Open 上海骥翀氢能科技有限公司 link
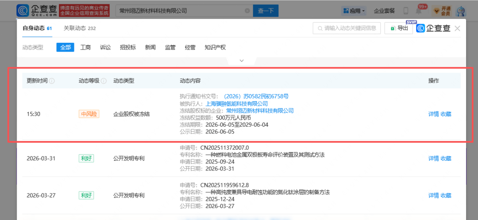Screen dimensions: 478x220 click(x=237, y=103)
